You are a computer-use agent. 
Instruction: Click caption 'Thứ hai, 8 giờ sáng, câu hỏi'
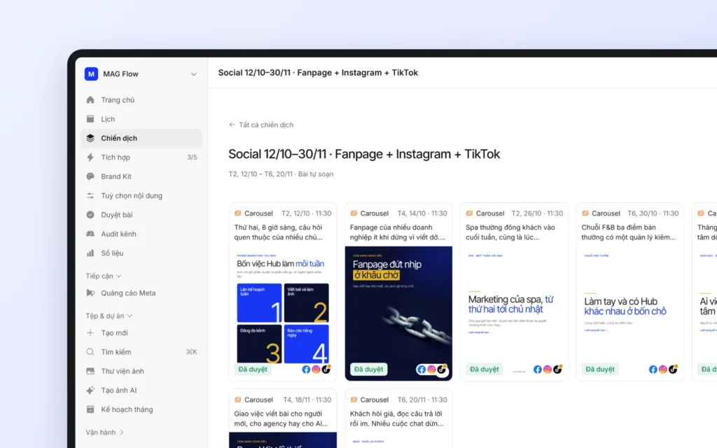pyautogui.click(x=278, y=227)
